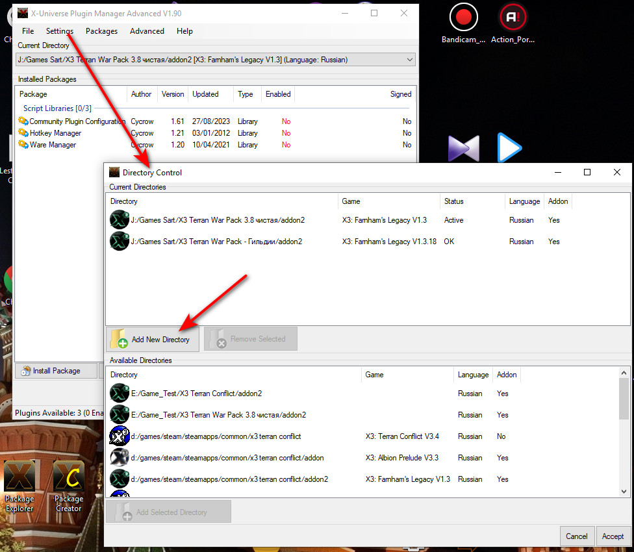Click the blue play arrow desktop icon
This screenshot has width=634, height=552.
[509, 148]
